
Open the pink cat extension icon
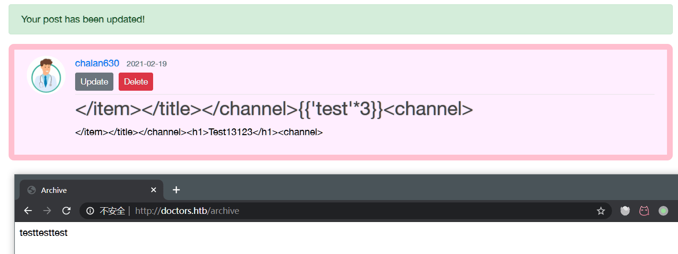pos(644,211)
